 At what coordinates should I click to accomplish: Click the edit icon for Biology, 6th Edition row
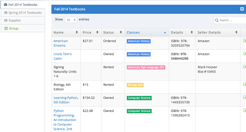pos(244,85)
